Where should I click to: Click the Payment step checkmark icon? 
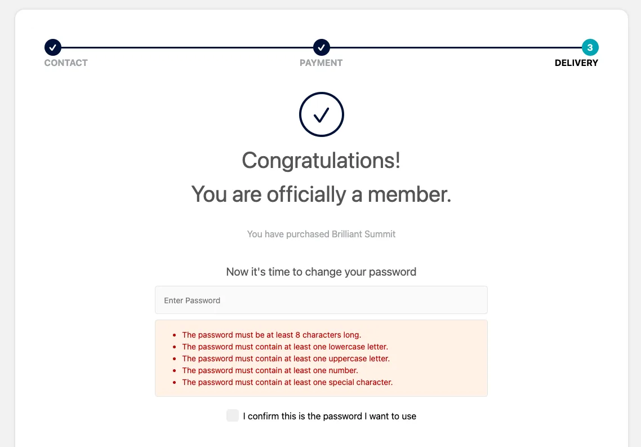[x=321, y=47]
